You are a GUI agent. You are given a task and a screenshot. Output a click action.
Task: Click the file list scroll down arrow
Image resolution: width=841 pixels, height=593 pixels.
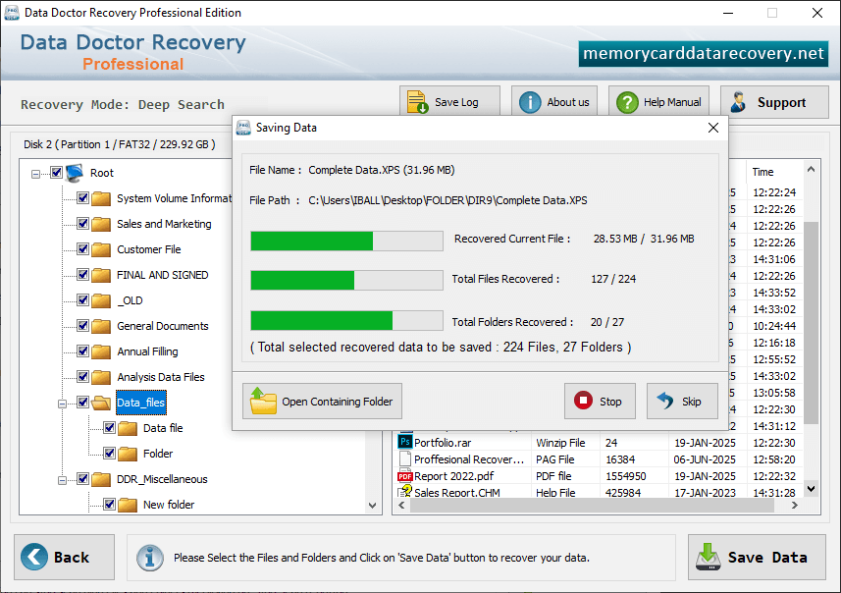(811, 488)
